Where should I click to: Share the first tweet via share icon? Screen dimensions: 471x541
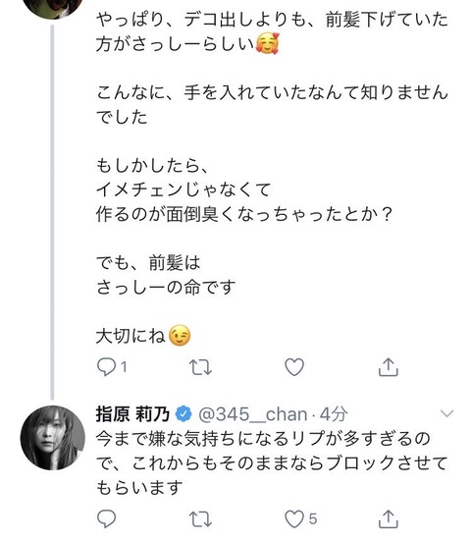click(x=389, y=367)
